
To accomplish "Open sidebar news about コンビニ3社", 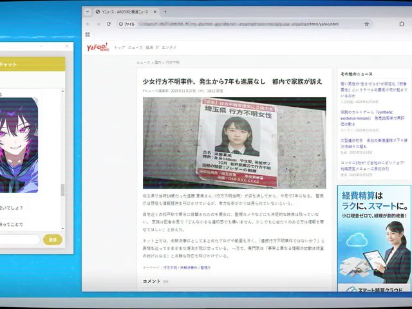I will pos(373,166).
